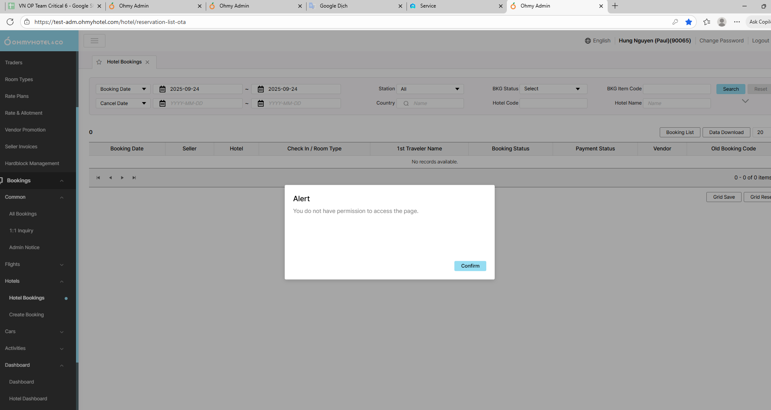The height and width of the screenshot is (410, 771).
Task: Click the Search button
Action: pyautogui.click(x=731, y=89)
